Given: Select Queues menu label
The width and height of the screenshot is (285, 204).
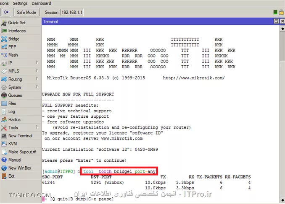Looking at the screenshot, I should 15,95.
